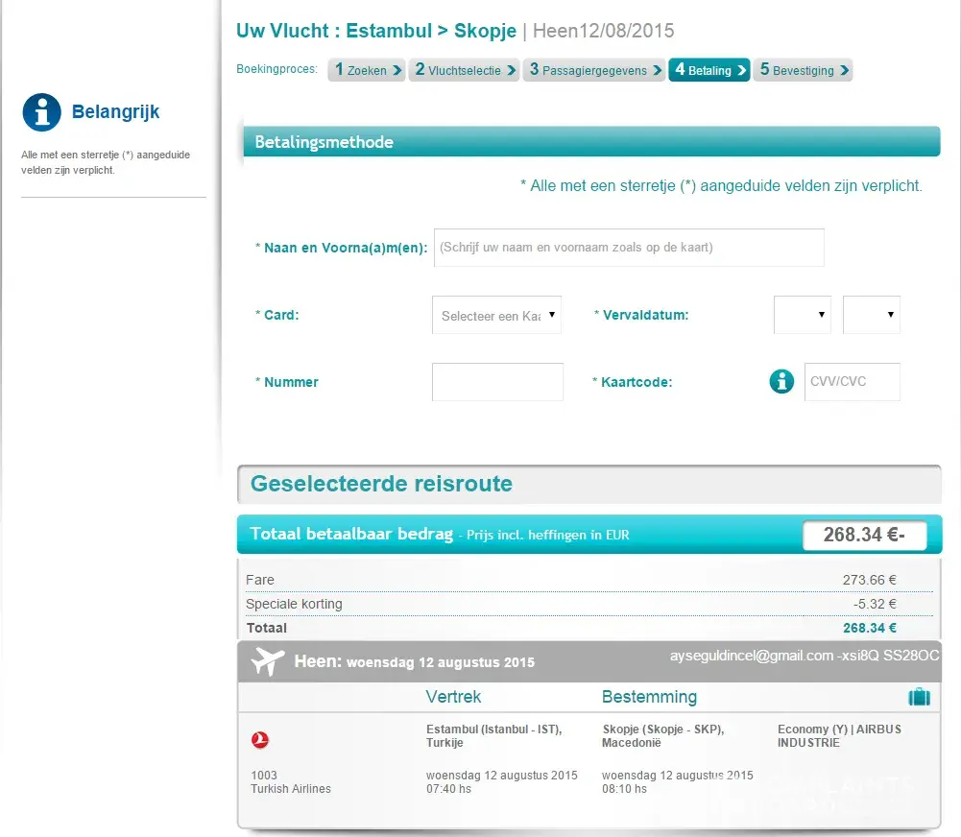Open the second Vervaldatum dropdown

[872, 315]
